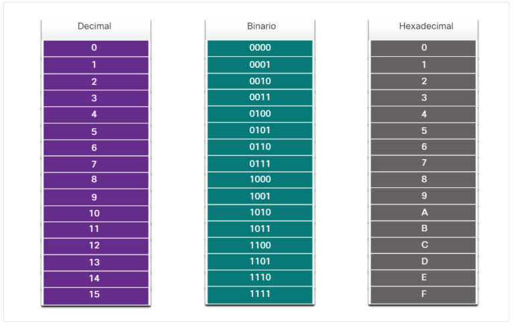Screen dimensions: 514x325
Task: Click the Hexadecimal column header
Action: click(x=423, y=27)
